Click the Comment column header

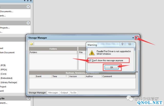[x=107, y=76]
